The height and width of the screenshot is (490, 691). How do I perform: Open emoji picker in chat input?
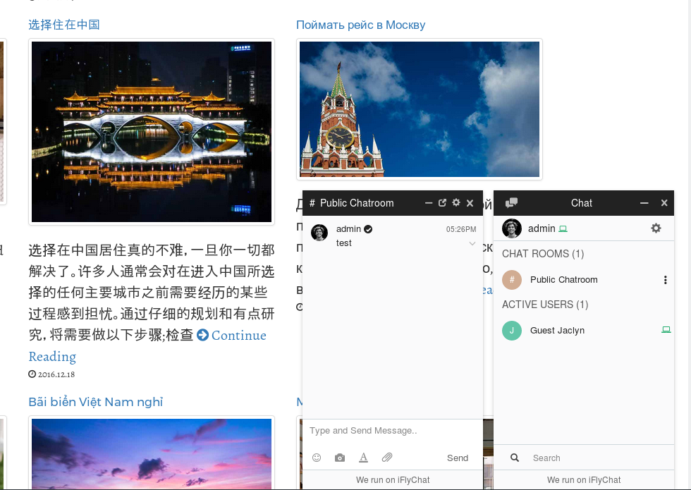pyautogui.click(x=317, y=458)
